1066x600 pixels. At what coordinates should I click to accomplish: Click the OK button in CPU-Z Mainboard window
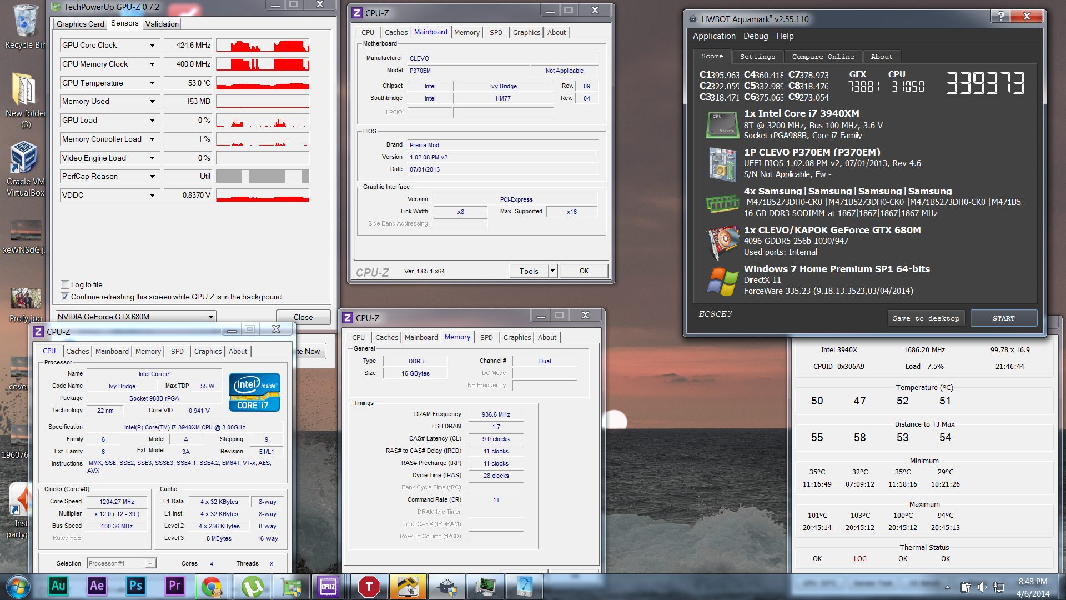(x=584, y=271)
